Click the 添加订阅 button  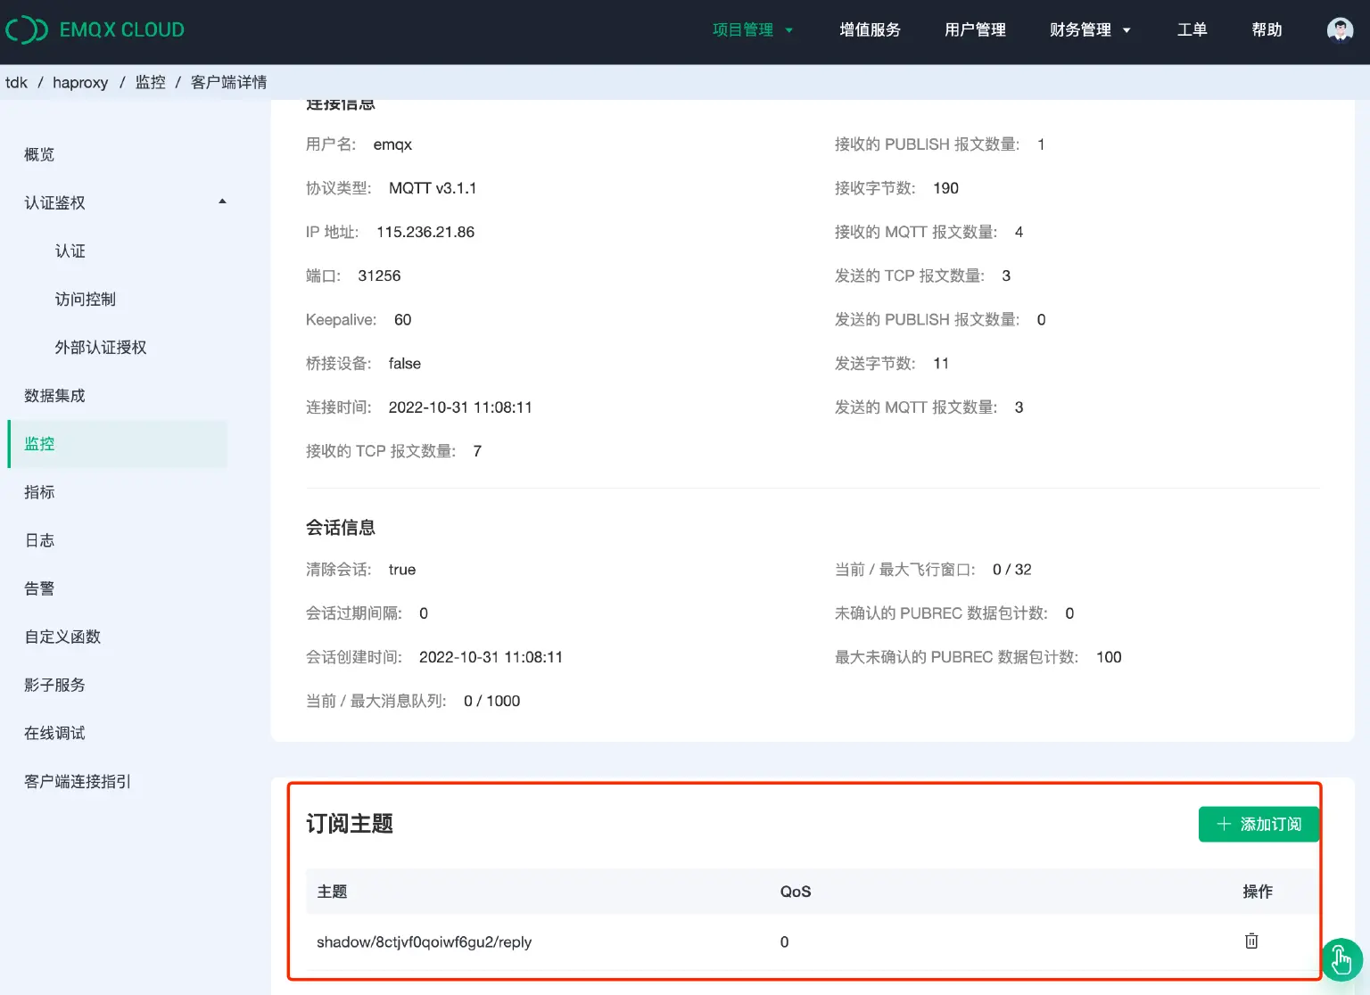coord(1259,824)
